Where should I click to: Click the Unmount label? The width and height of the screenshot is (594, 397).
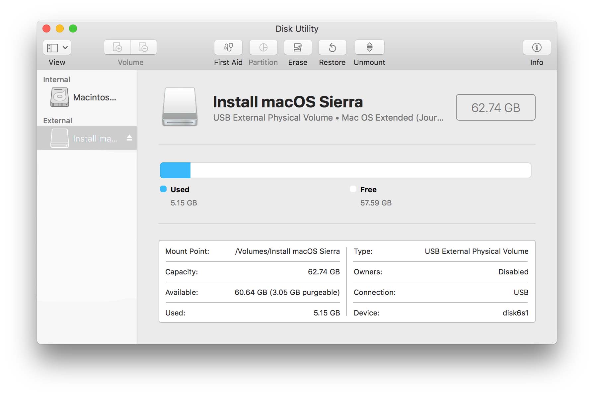tap(369, 62)
